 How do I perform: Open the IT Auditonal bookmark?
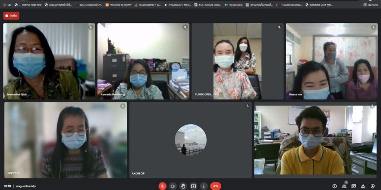(289, 4)
